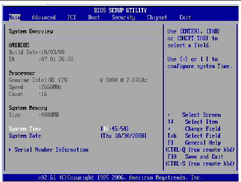The height and width of the screenshot is (182, 241).
Task: Click the F1 General Help entry
Action: coord(194,143)
